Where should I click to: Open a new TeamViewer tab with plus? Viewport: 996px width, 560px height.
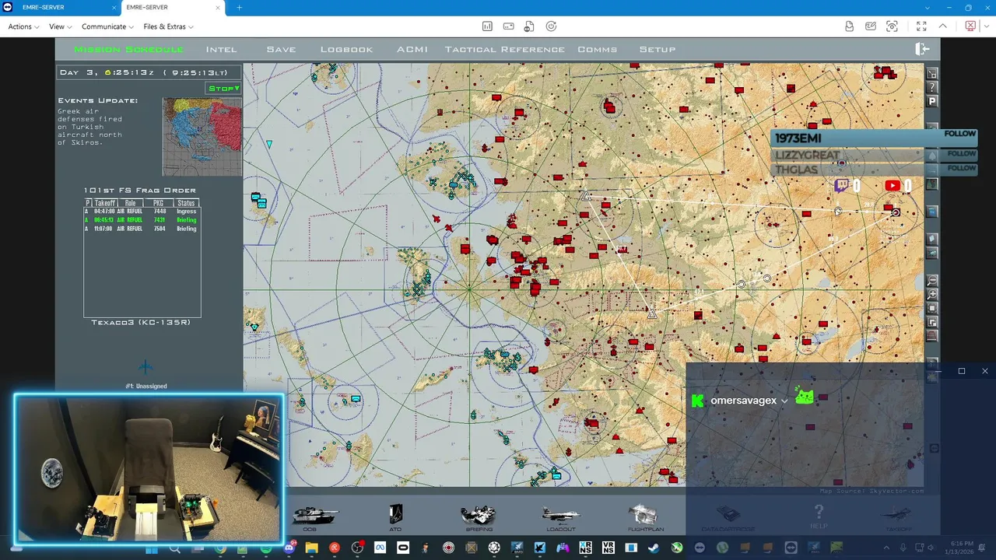pos(239,8)
